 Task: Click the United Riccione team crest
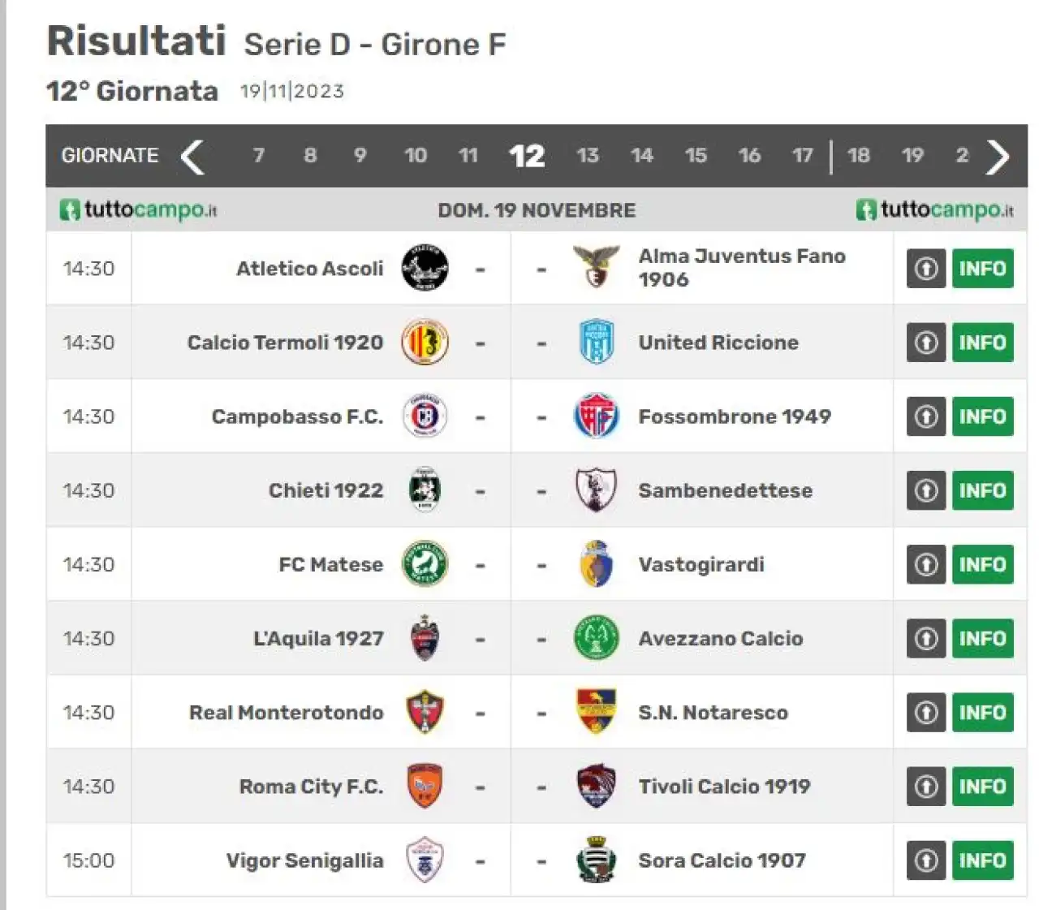click(x=596, y=342)
